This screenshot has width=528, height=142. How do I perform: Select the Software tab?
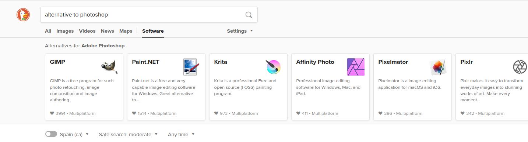click(153, 31)
